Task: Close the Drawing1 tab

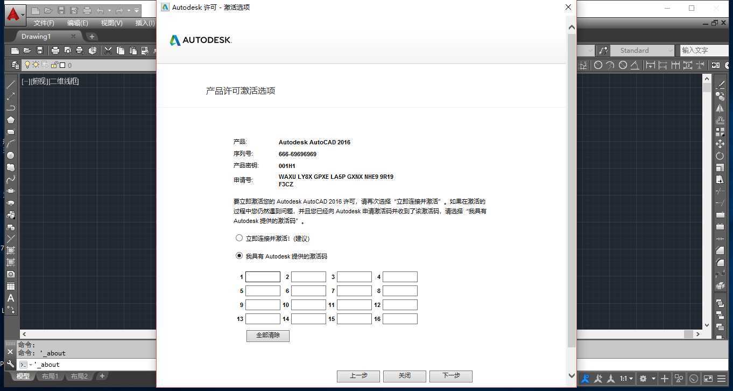Action: coord(73,36)
